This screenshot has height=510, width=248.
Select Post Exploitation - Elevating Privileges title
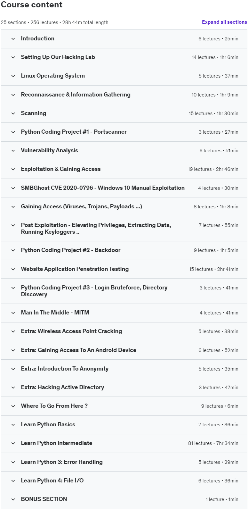tap(96, 229)
